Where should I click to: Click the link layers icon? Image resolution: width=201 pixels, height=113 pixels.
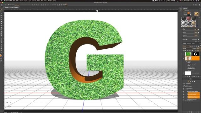186,77
